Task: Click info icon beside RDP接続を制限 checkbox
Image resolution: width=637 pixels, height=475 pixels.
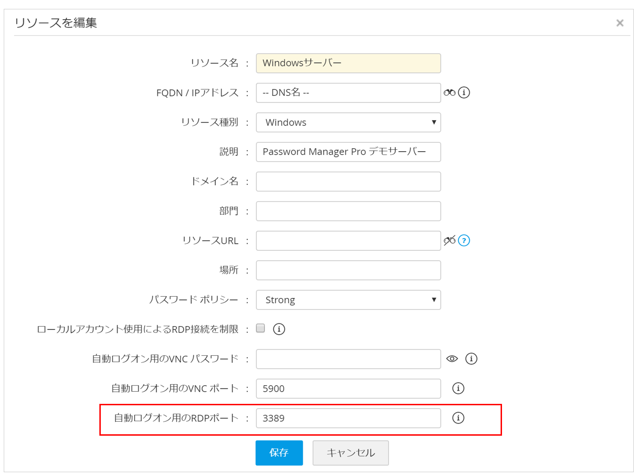Action: [x=279, y=329]
